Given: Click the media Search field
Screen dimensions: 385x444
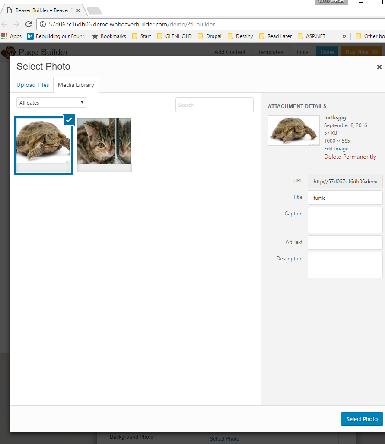Looking at the screenshot, I should [x=214, y=105].
